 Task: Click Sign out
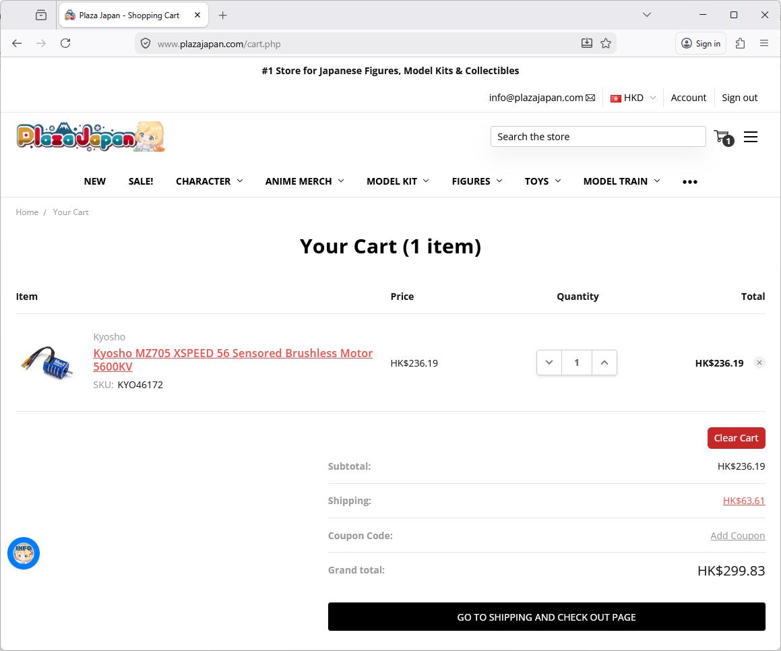[x=739, y=98]
